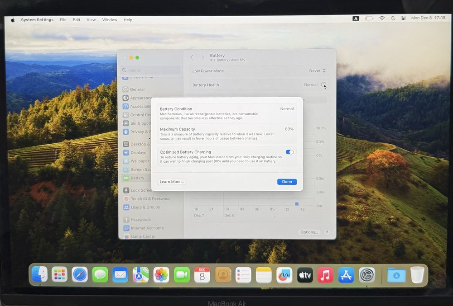Go forward using the forward arrow

(x=202, y=57)
